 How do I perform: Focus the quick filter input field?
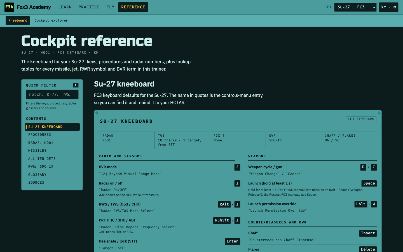52,94
